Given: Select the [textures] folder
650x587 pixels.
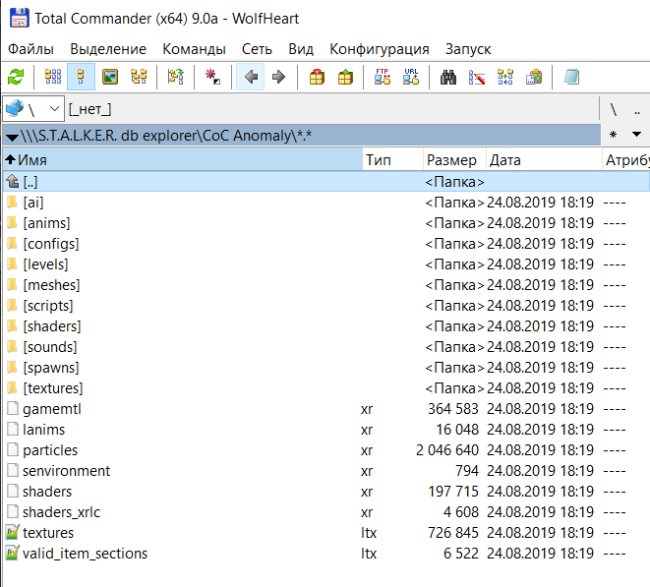Looking at the screenshot, I should tap(325, 388).
